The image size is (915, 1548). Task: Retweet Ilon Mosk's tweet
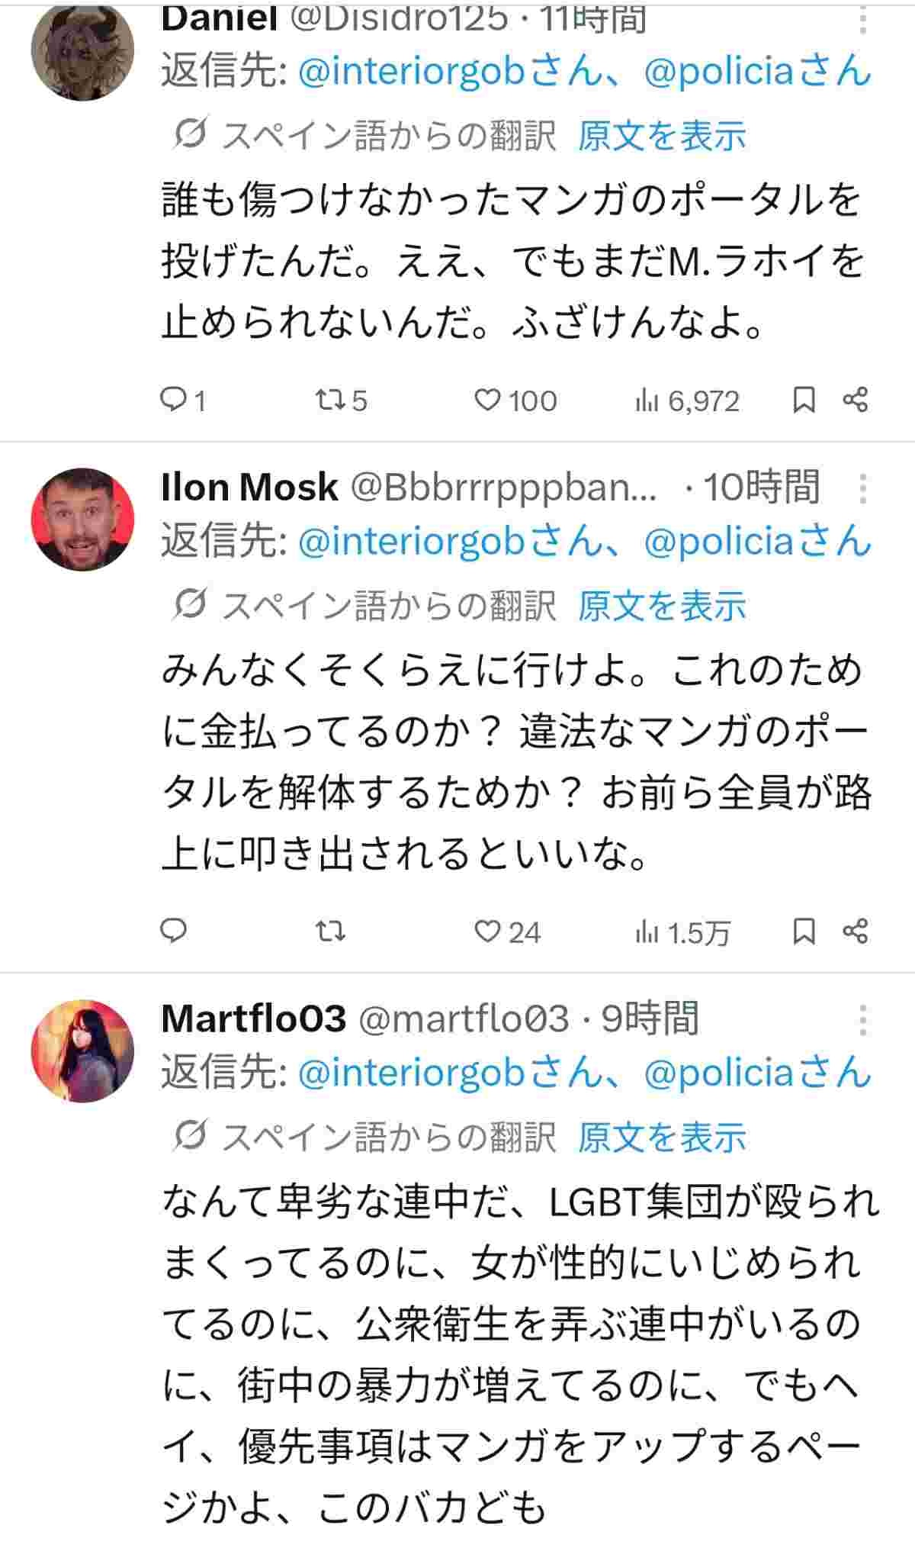pos(331,931)
